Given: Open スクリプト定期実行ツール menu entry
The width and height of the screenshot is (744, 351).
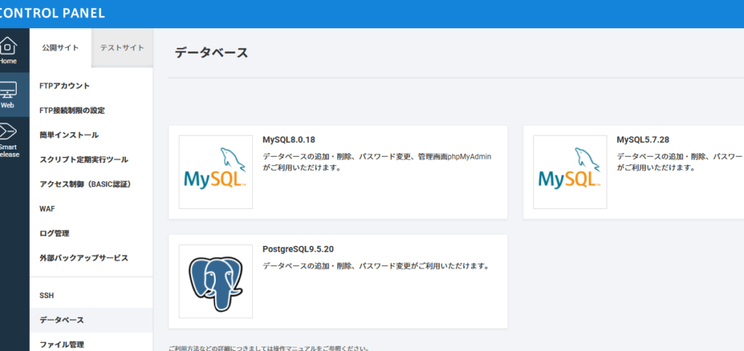Looking at the screenshot, I should pos(84,160).
